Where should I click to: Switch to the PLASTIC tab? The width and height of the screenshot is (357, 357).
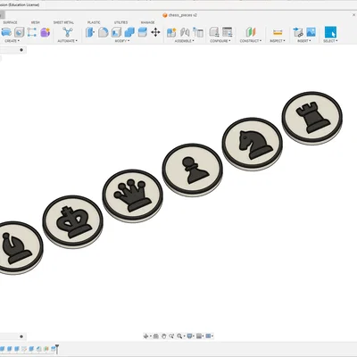pos(94,22)
